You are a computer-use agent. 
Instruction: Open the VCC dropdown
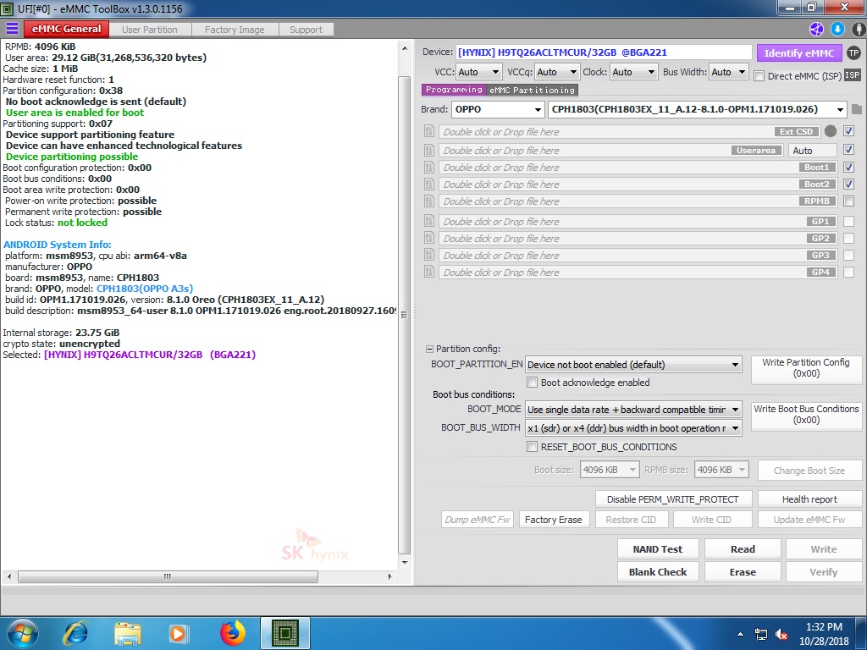coord(479,72)
